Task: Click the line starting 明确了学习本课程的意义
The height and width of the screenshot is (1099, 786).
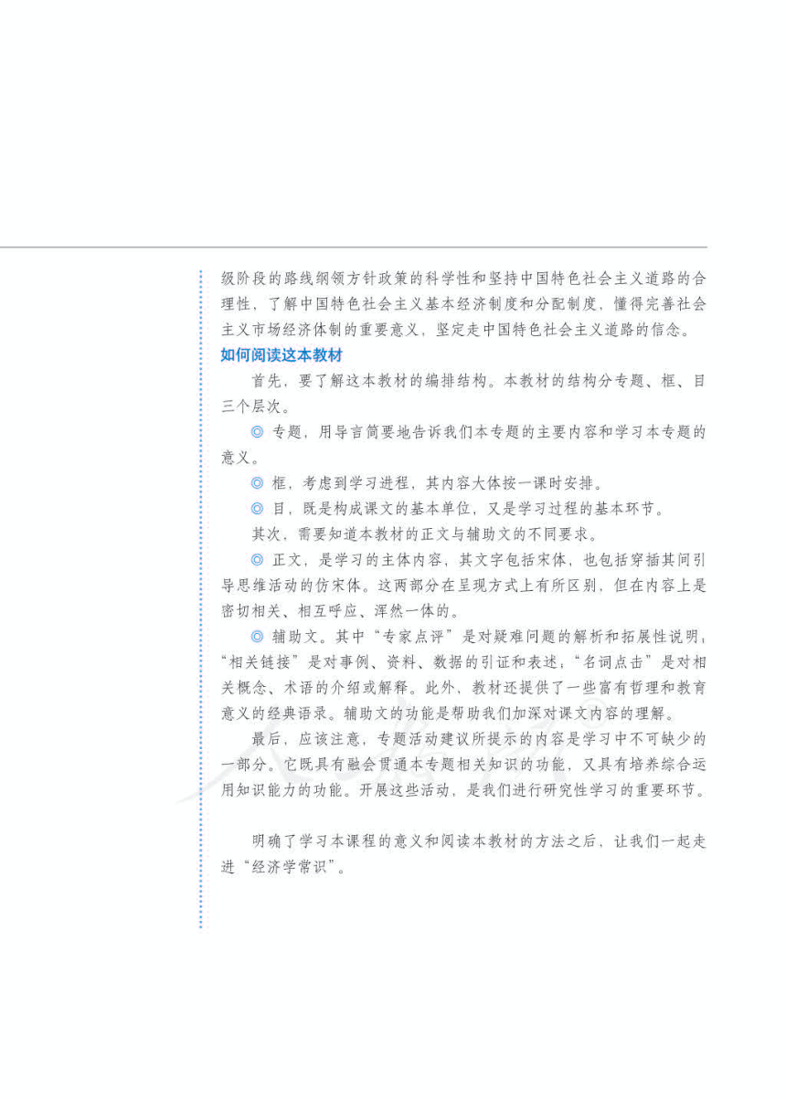Action: click(x=479, y=843)
